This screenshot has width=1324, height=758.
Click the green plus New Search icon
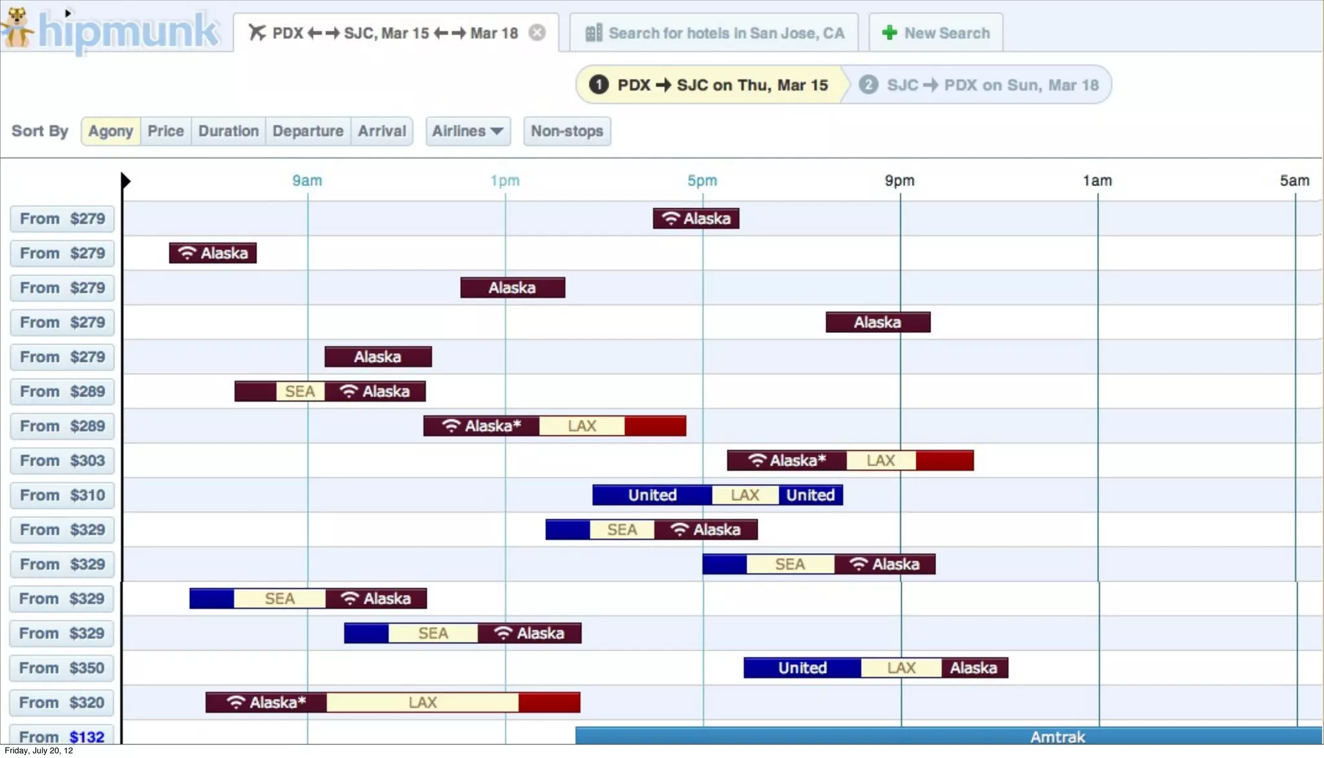[x=890, y=33]
